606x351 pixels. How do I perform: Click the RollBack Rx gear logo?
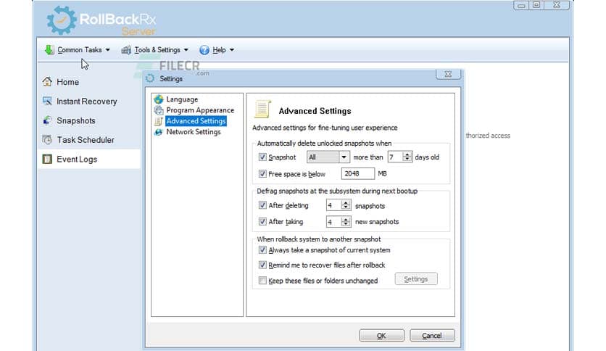pyautogui.click(x=61, y=20)
